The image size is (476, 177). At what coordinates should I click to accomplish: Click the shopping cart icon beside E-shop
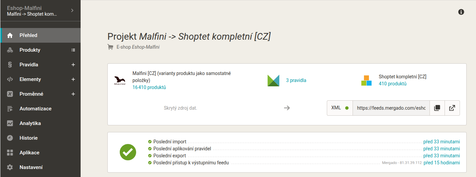pyautogui.click(x=110, y=47)
